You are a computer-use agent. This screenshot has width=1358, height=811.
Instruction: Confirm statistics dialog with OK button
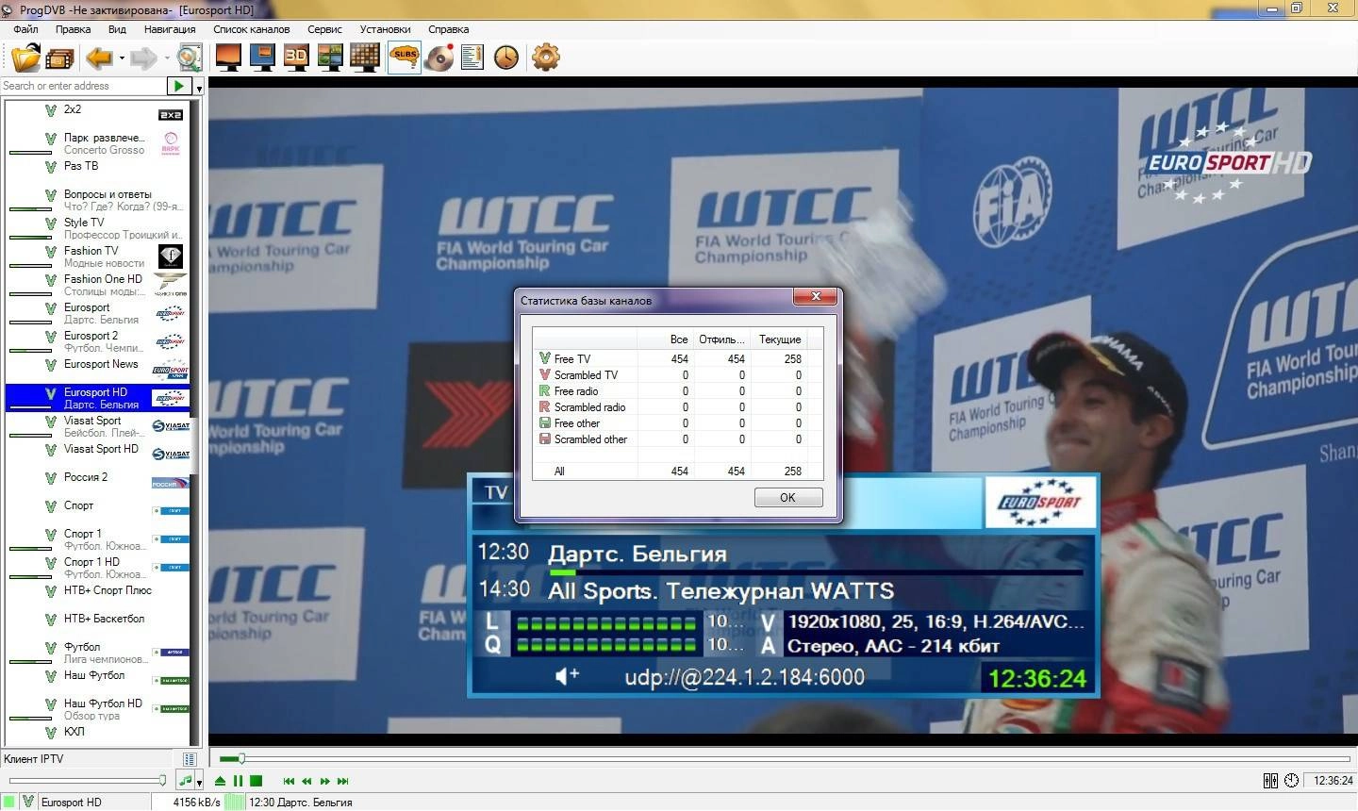(x=788, y=498)
